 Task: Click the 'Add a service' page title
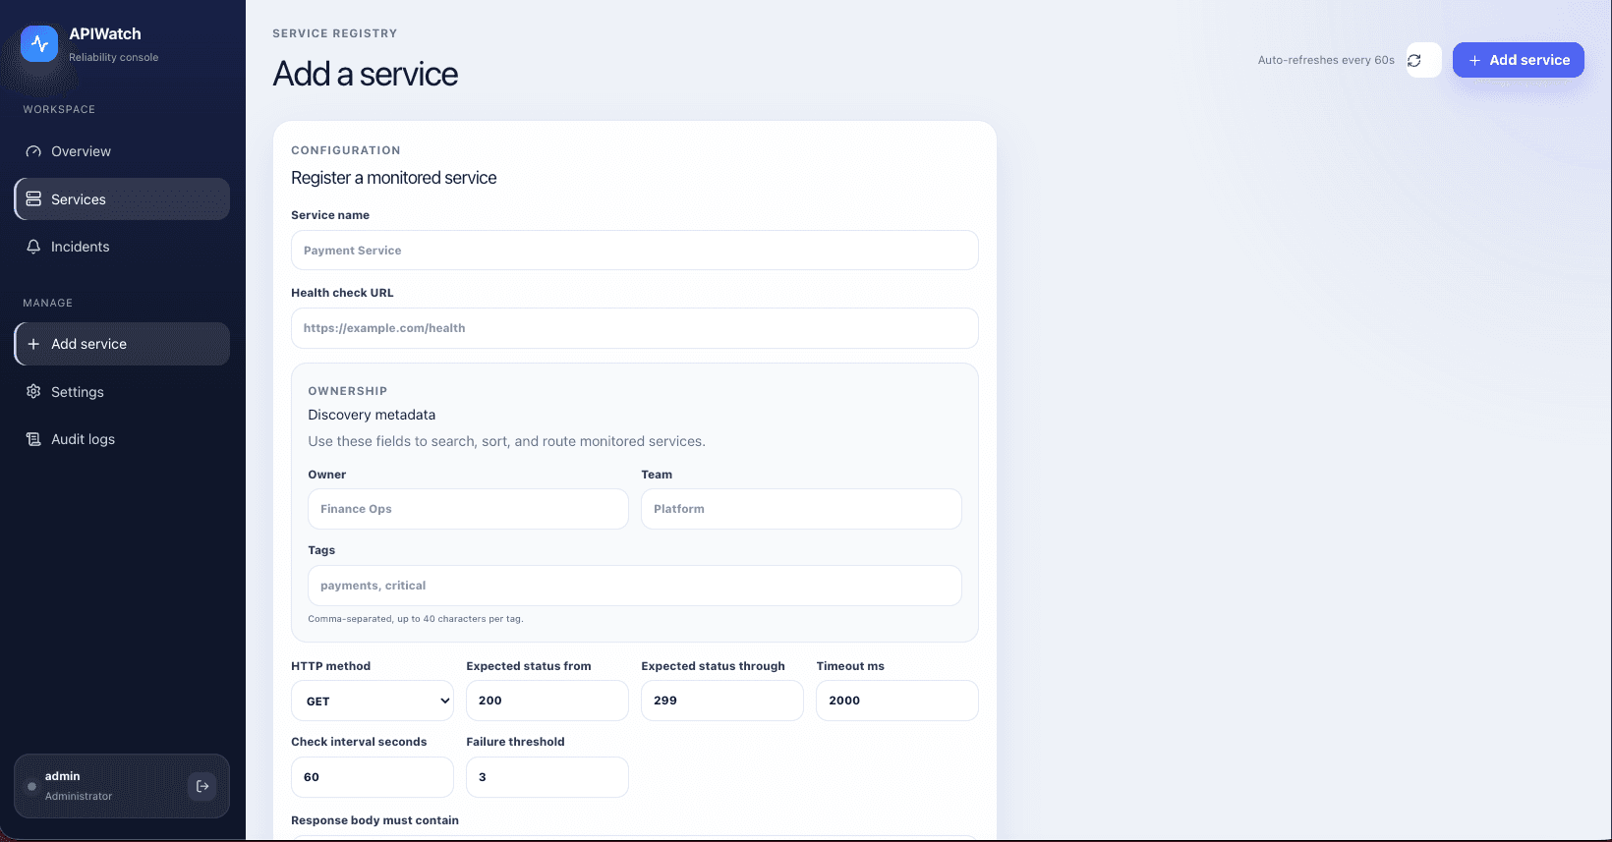tap(365, 74)
